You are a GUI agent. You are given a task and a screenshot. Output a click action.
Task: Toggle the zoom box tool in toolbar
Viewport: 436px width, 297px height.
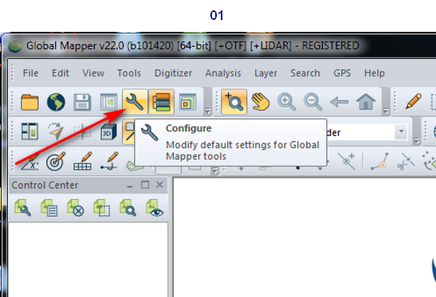234,102
